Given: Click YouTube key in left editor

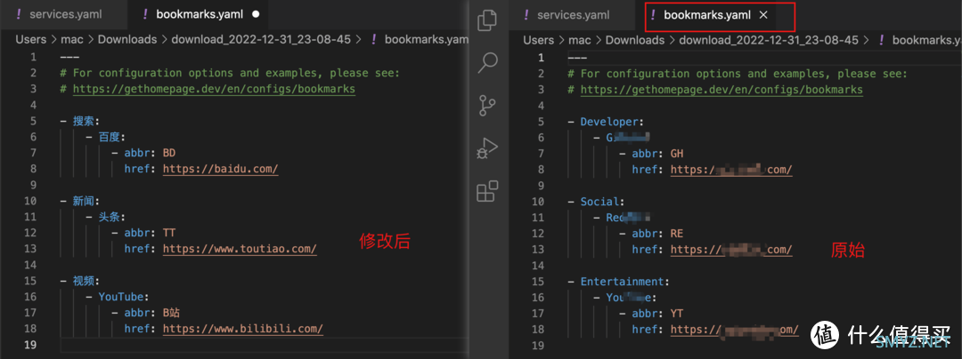Looking at the screenshot, I should pyautogui.click(x=121, y=297).
